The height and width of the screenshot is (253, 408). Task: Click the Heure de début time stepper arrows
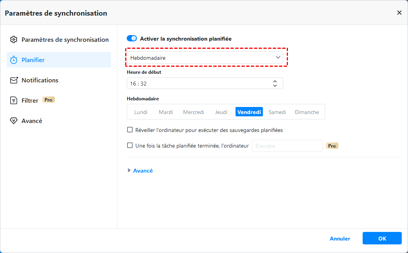[275, 84]
